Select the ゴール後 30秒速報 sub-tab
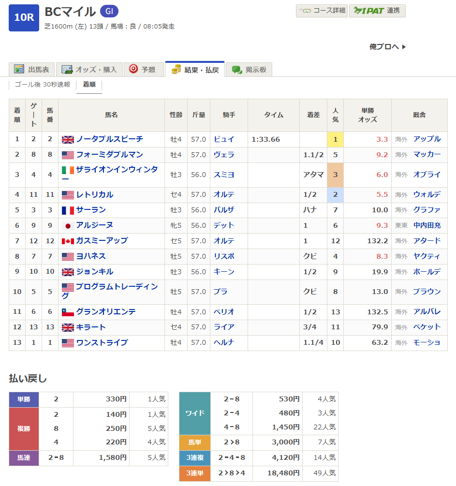 click(x=42, y=84)
